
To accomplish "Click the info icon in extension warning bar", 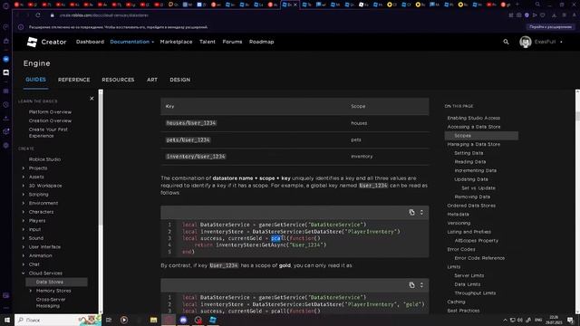I will [x=21, y=27].
